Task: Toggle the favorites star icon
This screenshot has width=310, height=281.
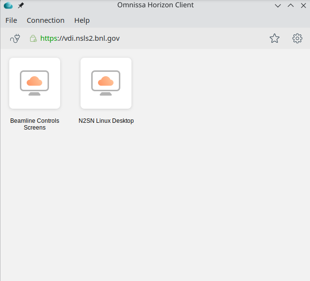Action: [x=275, y=38]
